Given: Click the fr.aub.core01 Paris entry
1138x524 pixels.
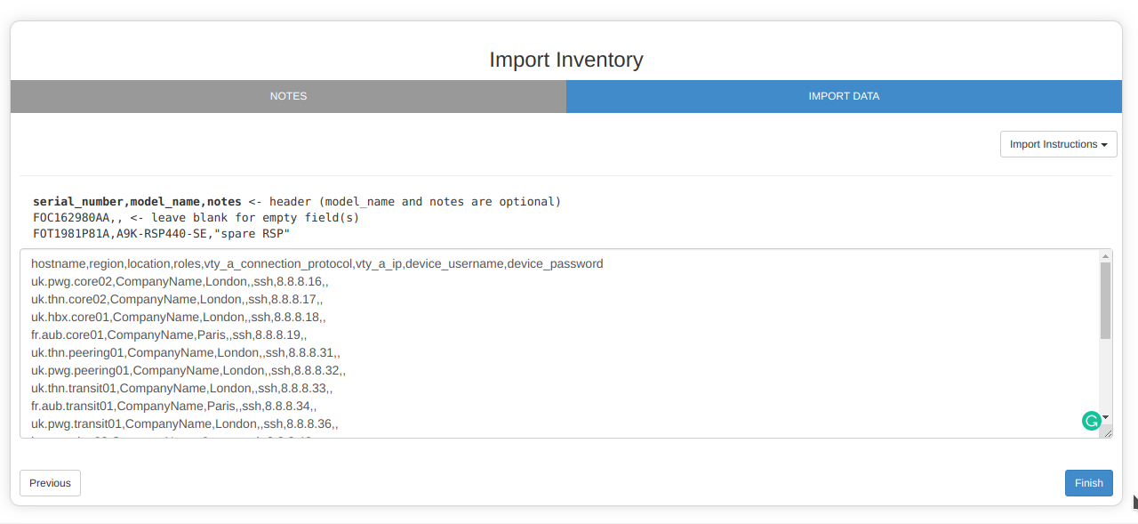Looking at the screenshot, I should coord(169,335).
